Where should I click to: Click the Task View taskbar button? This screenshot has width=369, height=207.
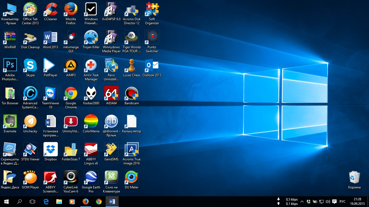coord(32,201)
